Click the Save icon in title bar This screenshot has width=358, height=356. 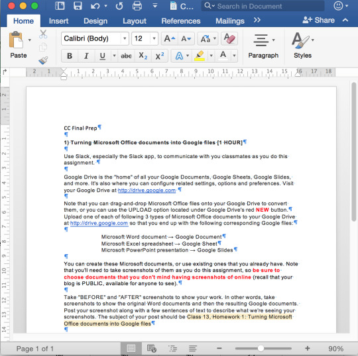(x=78, y=6)
